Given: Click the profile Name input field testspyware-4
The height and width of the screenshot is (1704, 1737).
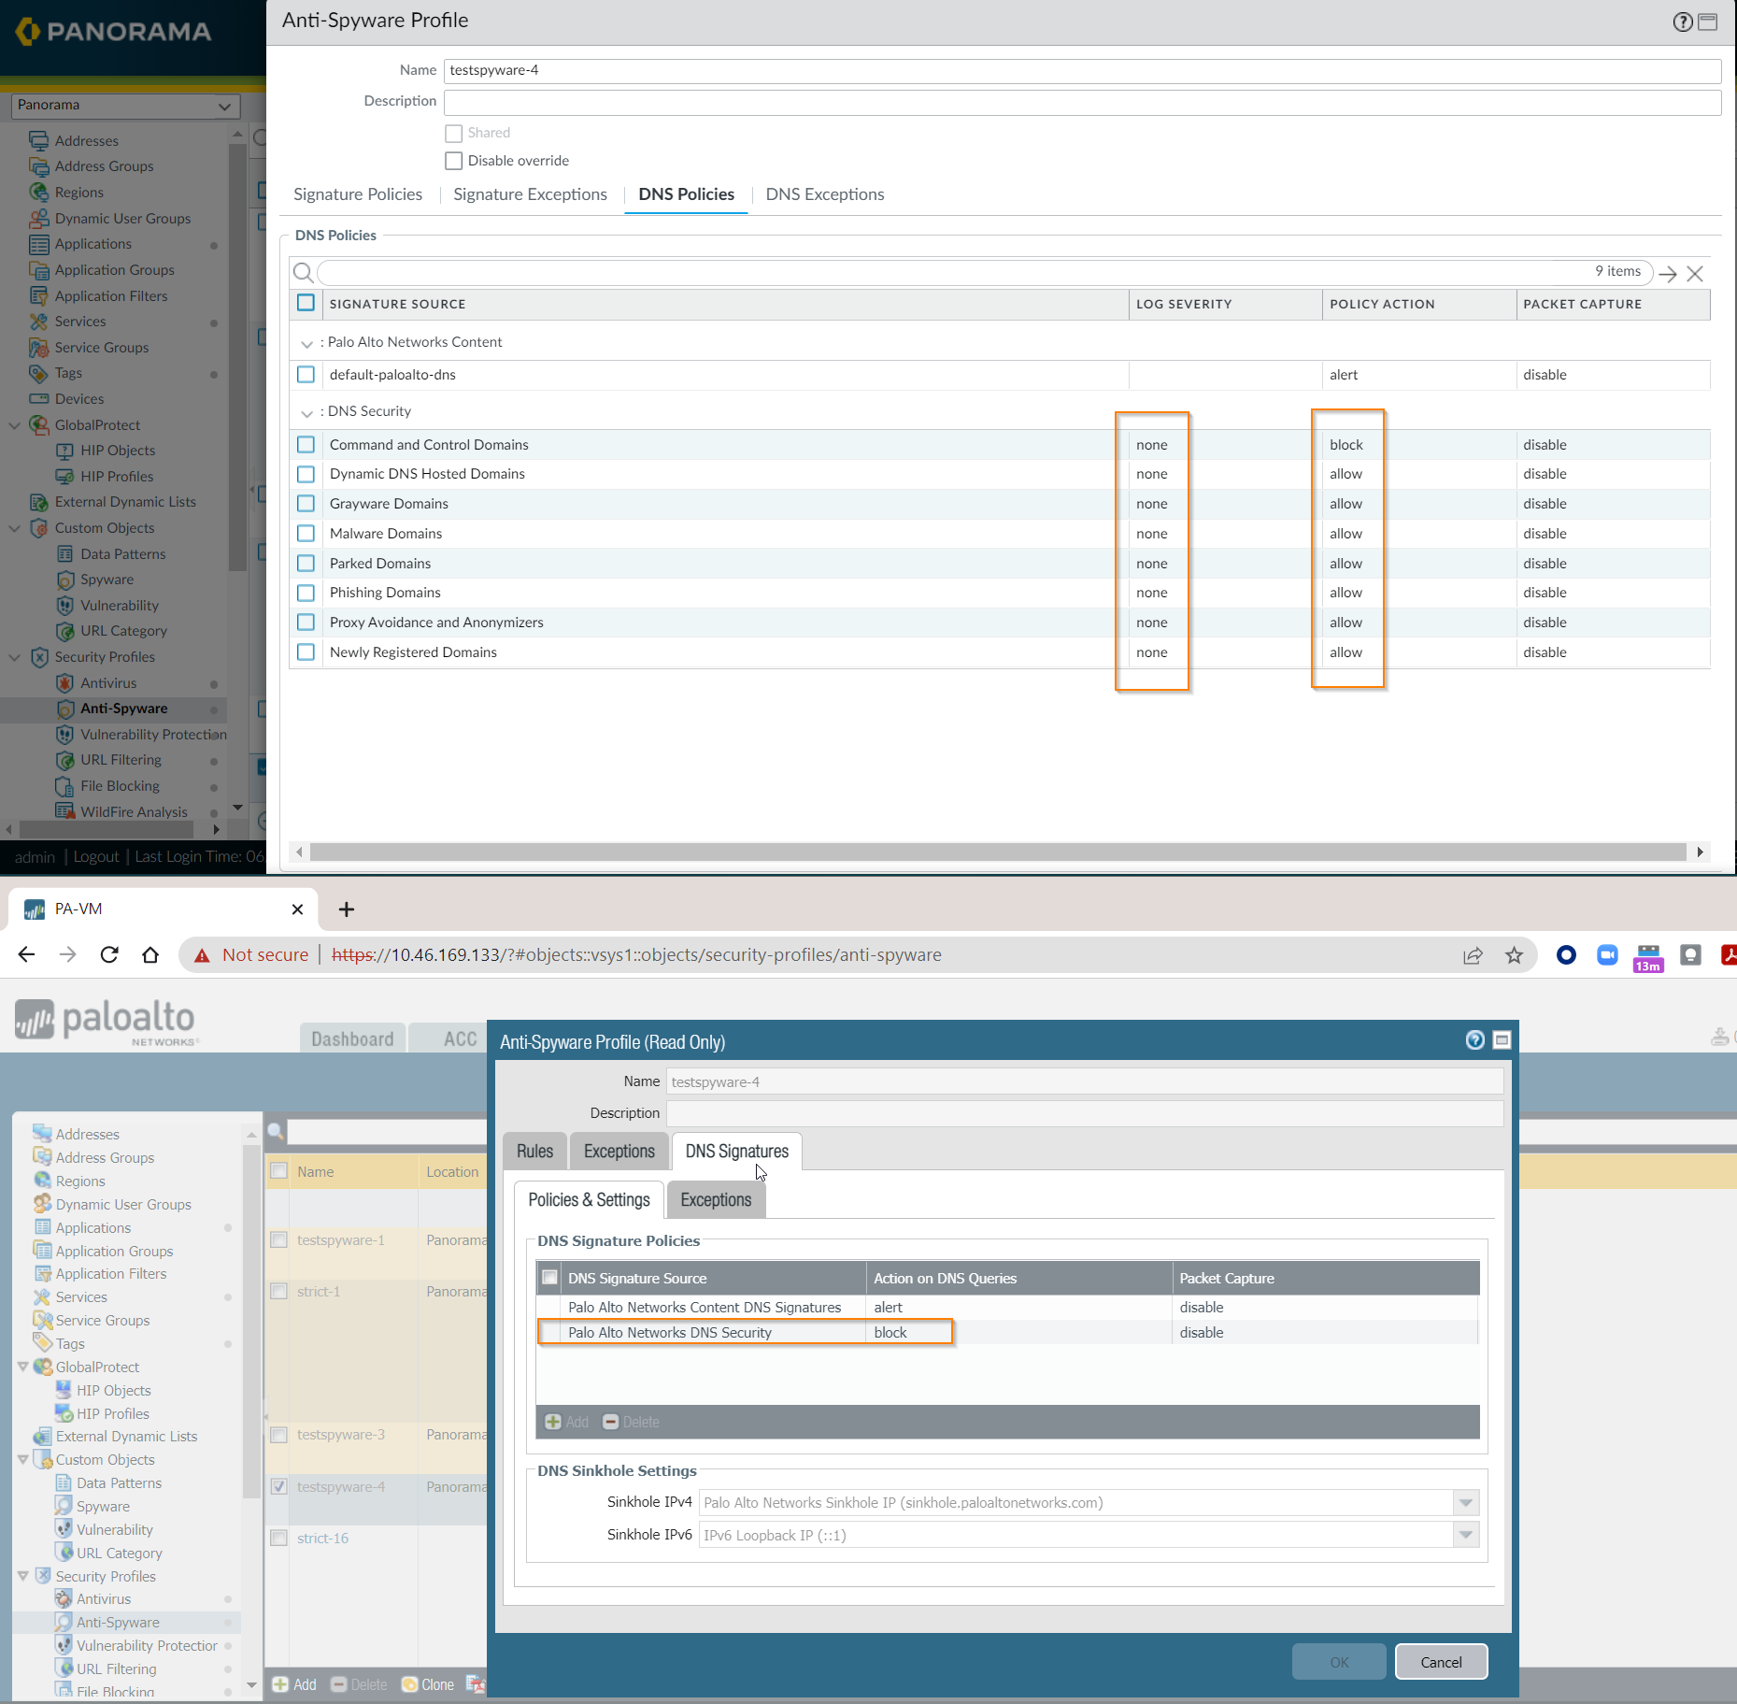Looking at the screenshot, I should point(1081,70).
